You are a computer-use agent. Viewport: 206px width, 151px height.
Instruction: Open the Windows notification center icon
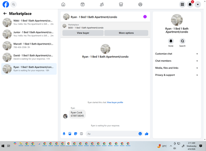pyautogui.click(x=201, y=146)
